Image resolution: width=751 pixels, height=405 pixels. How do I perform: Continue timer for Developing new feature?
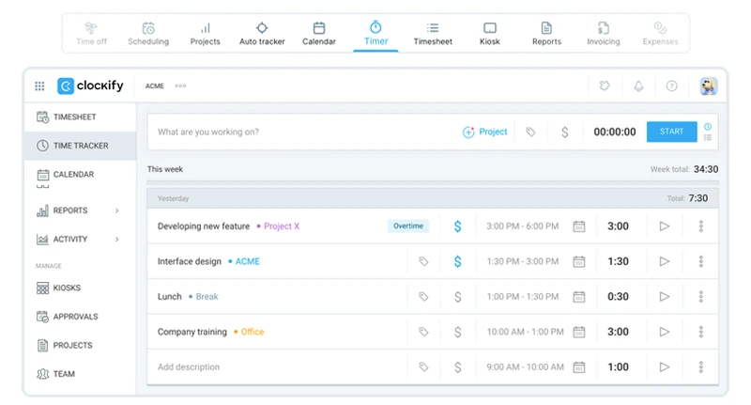point(665,226)
